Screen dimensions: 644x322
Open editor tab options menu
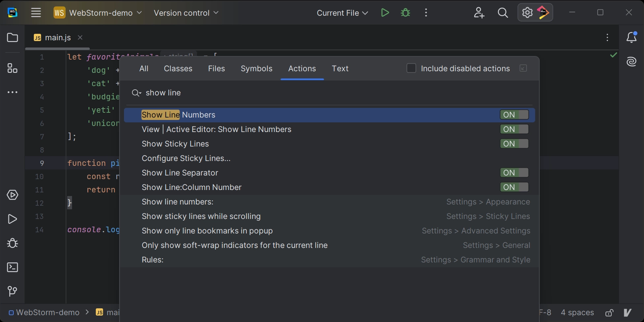[607, 37]
